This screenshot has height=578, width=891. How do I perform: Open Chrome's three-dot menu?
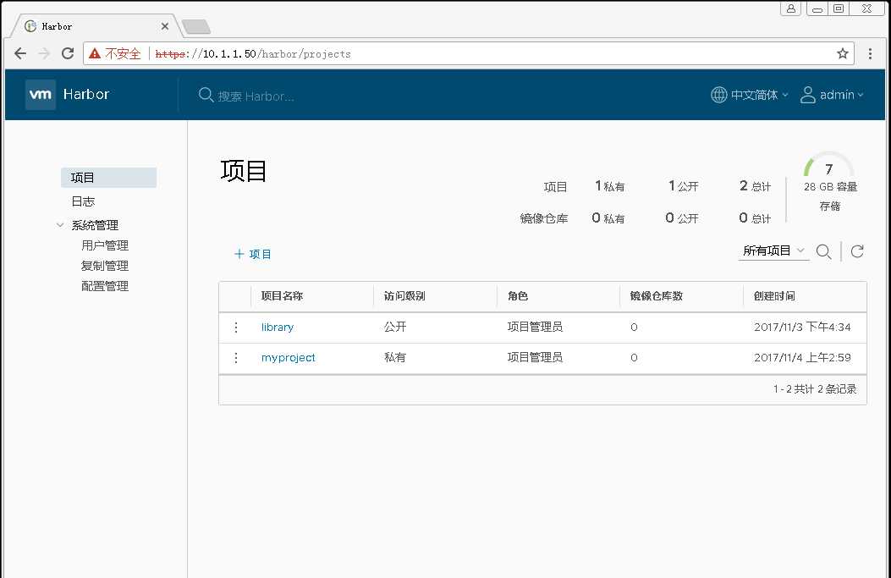[x=870, y=53]
